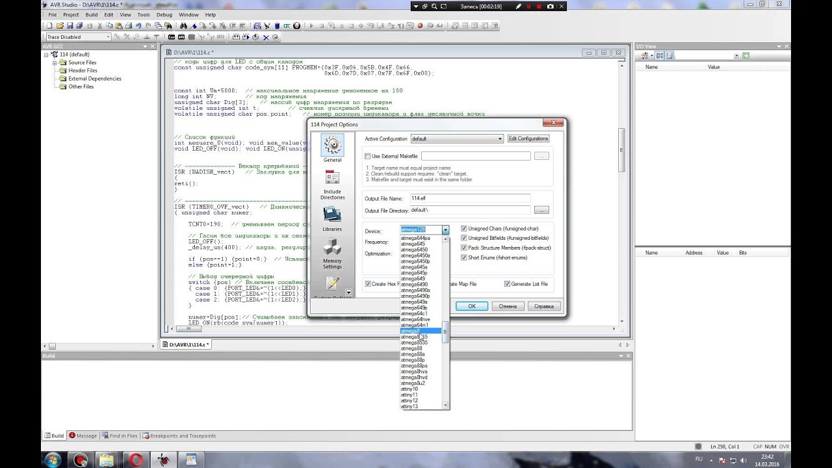The image size is (832, 468).
Task: Click device list scrollbar down arrow
Action: click(445, 405)
